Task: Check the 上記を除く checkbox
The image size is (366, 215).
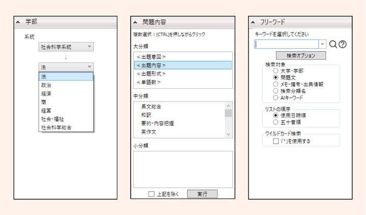Action: (x=151, y=194)
